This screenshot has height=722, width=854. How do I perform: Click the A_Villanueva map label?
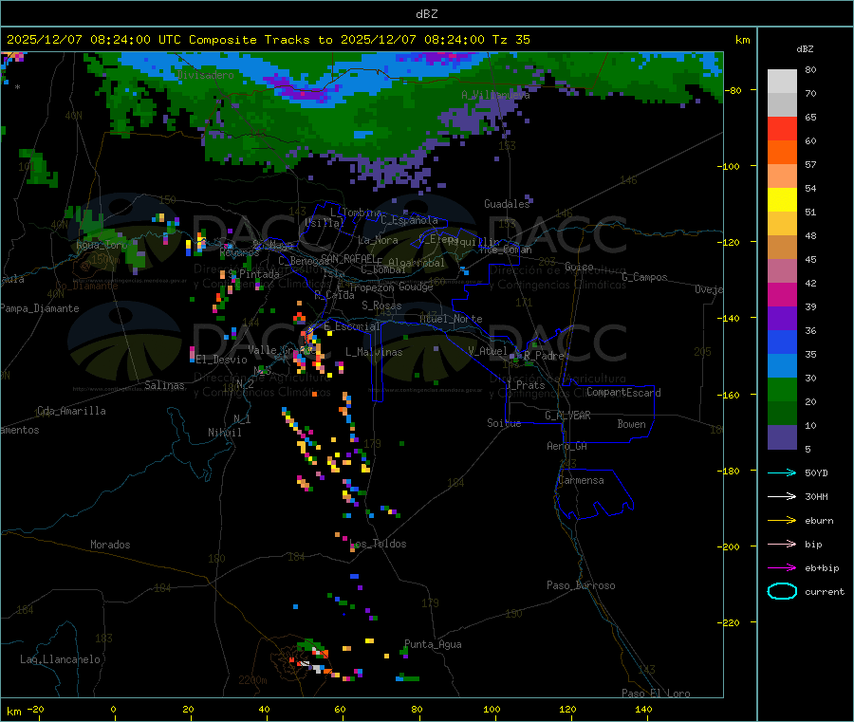point(495,95)
